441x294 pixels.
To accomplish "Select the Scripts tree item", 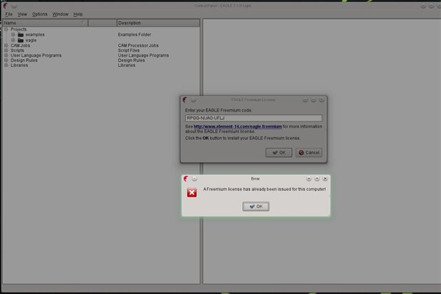I will 17,50.
